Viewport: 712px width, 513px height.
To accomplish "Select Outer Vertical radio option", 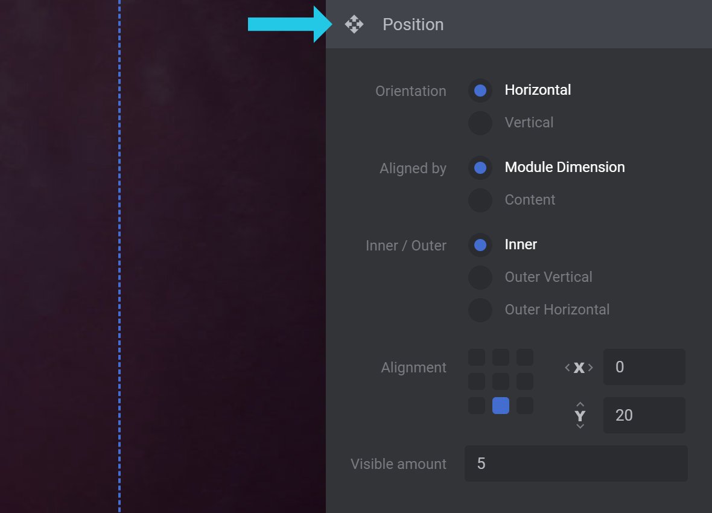I will [480, 277].
